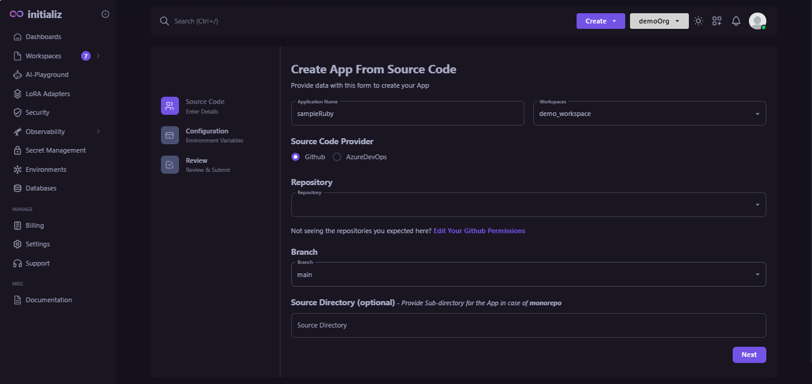This screenshot has height=384, width=812.
Task: Open the Branch dropdown showing main
Action: coord(529,275)
